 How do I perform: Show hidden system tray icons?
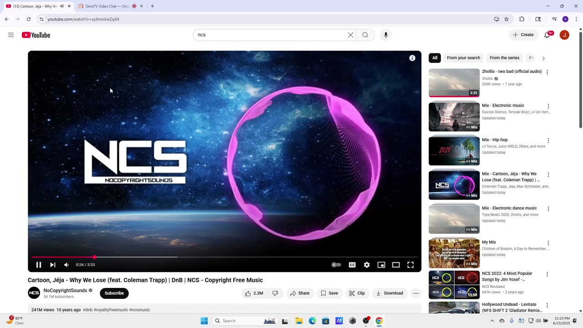click(x=492, y=321)
